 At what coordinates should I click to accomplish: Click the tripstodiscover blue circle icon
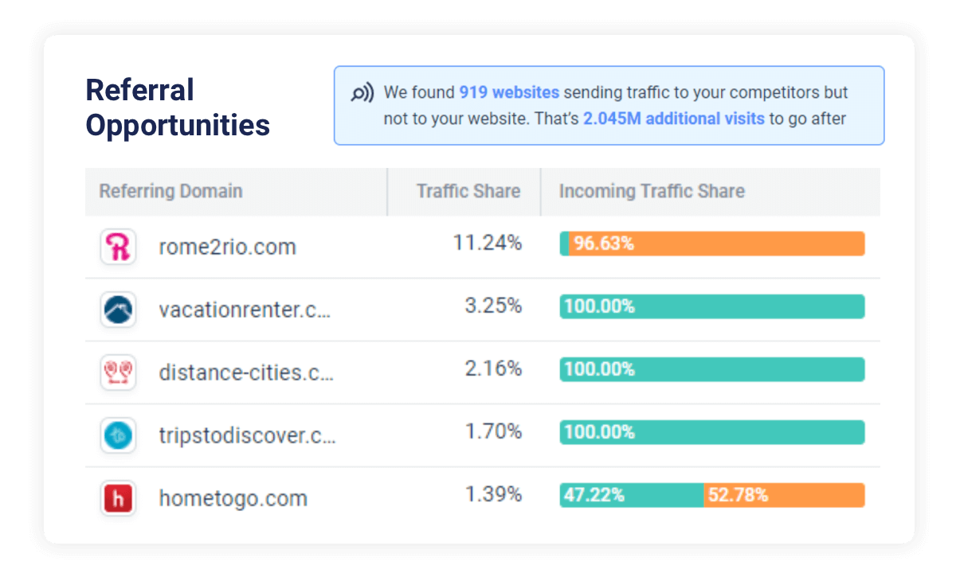point(119,435)
